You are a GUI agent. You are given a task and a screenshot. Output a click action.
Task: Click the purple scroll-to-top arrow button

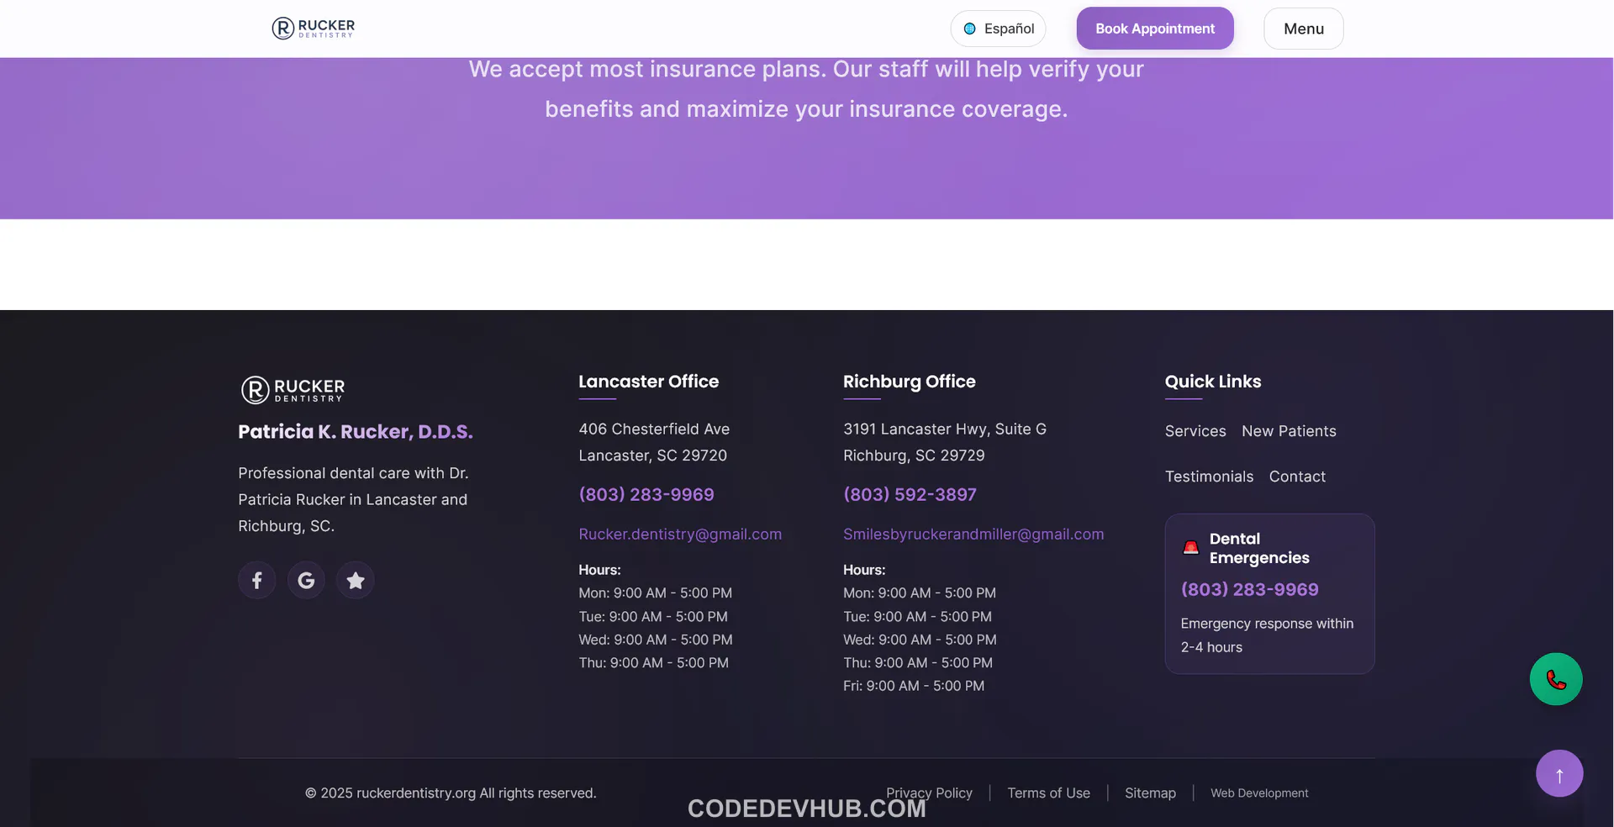click(1559, 773)
